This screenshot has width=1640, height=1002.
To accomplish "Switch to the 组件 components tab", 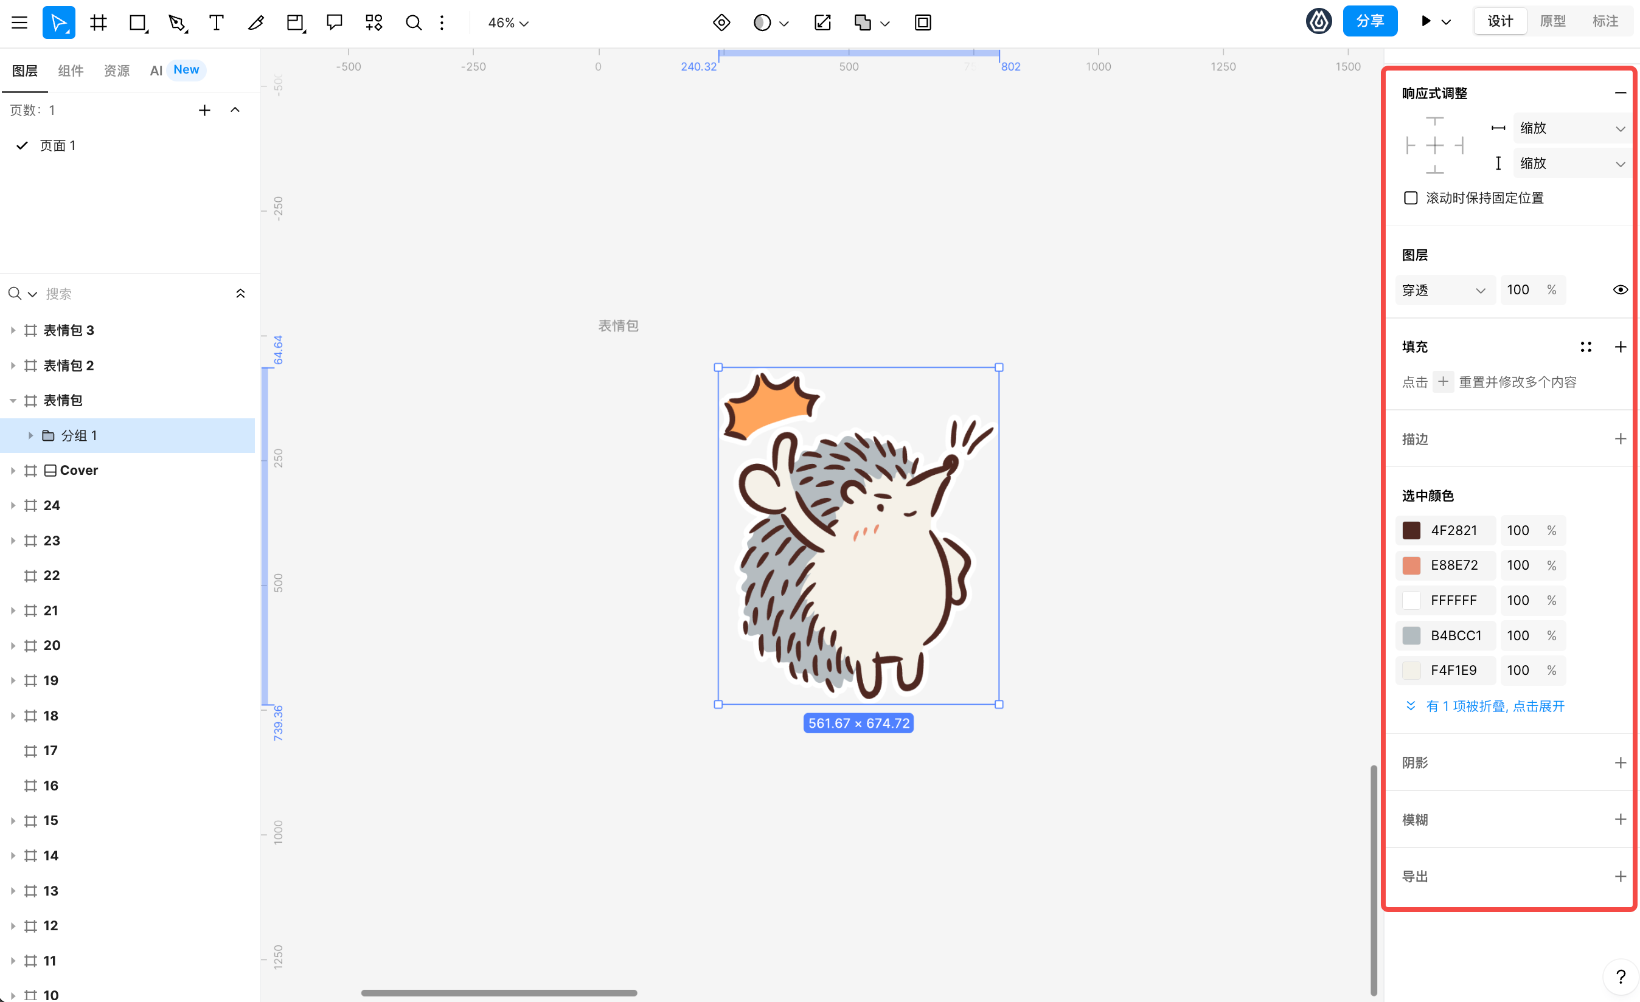I will tap(71, 70).
